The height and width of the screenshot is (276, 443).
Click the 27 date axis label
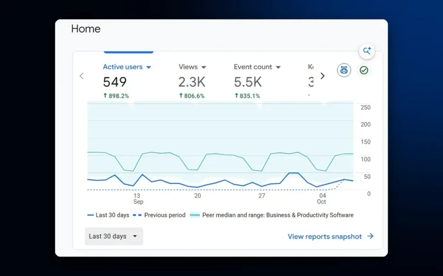262,196
